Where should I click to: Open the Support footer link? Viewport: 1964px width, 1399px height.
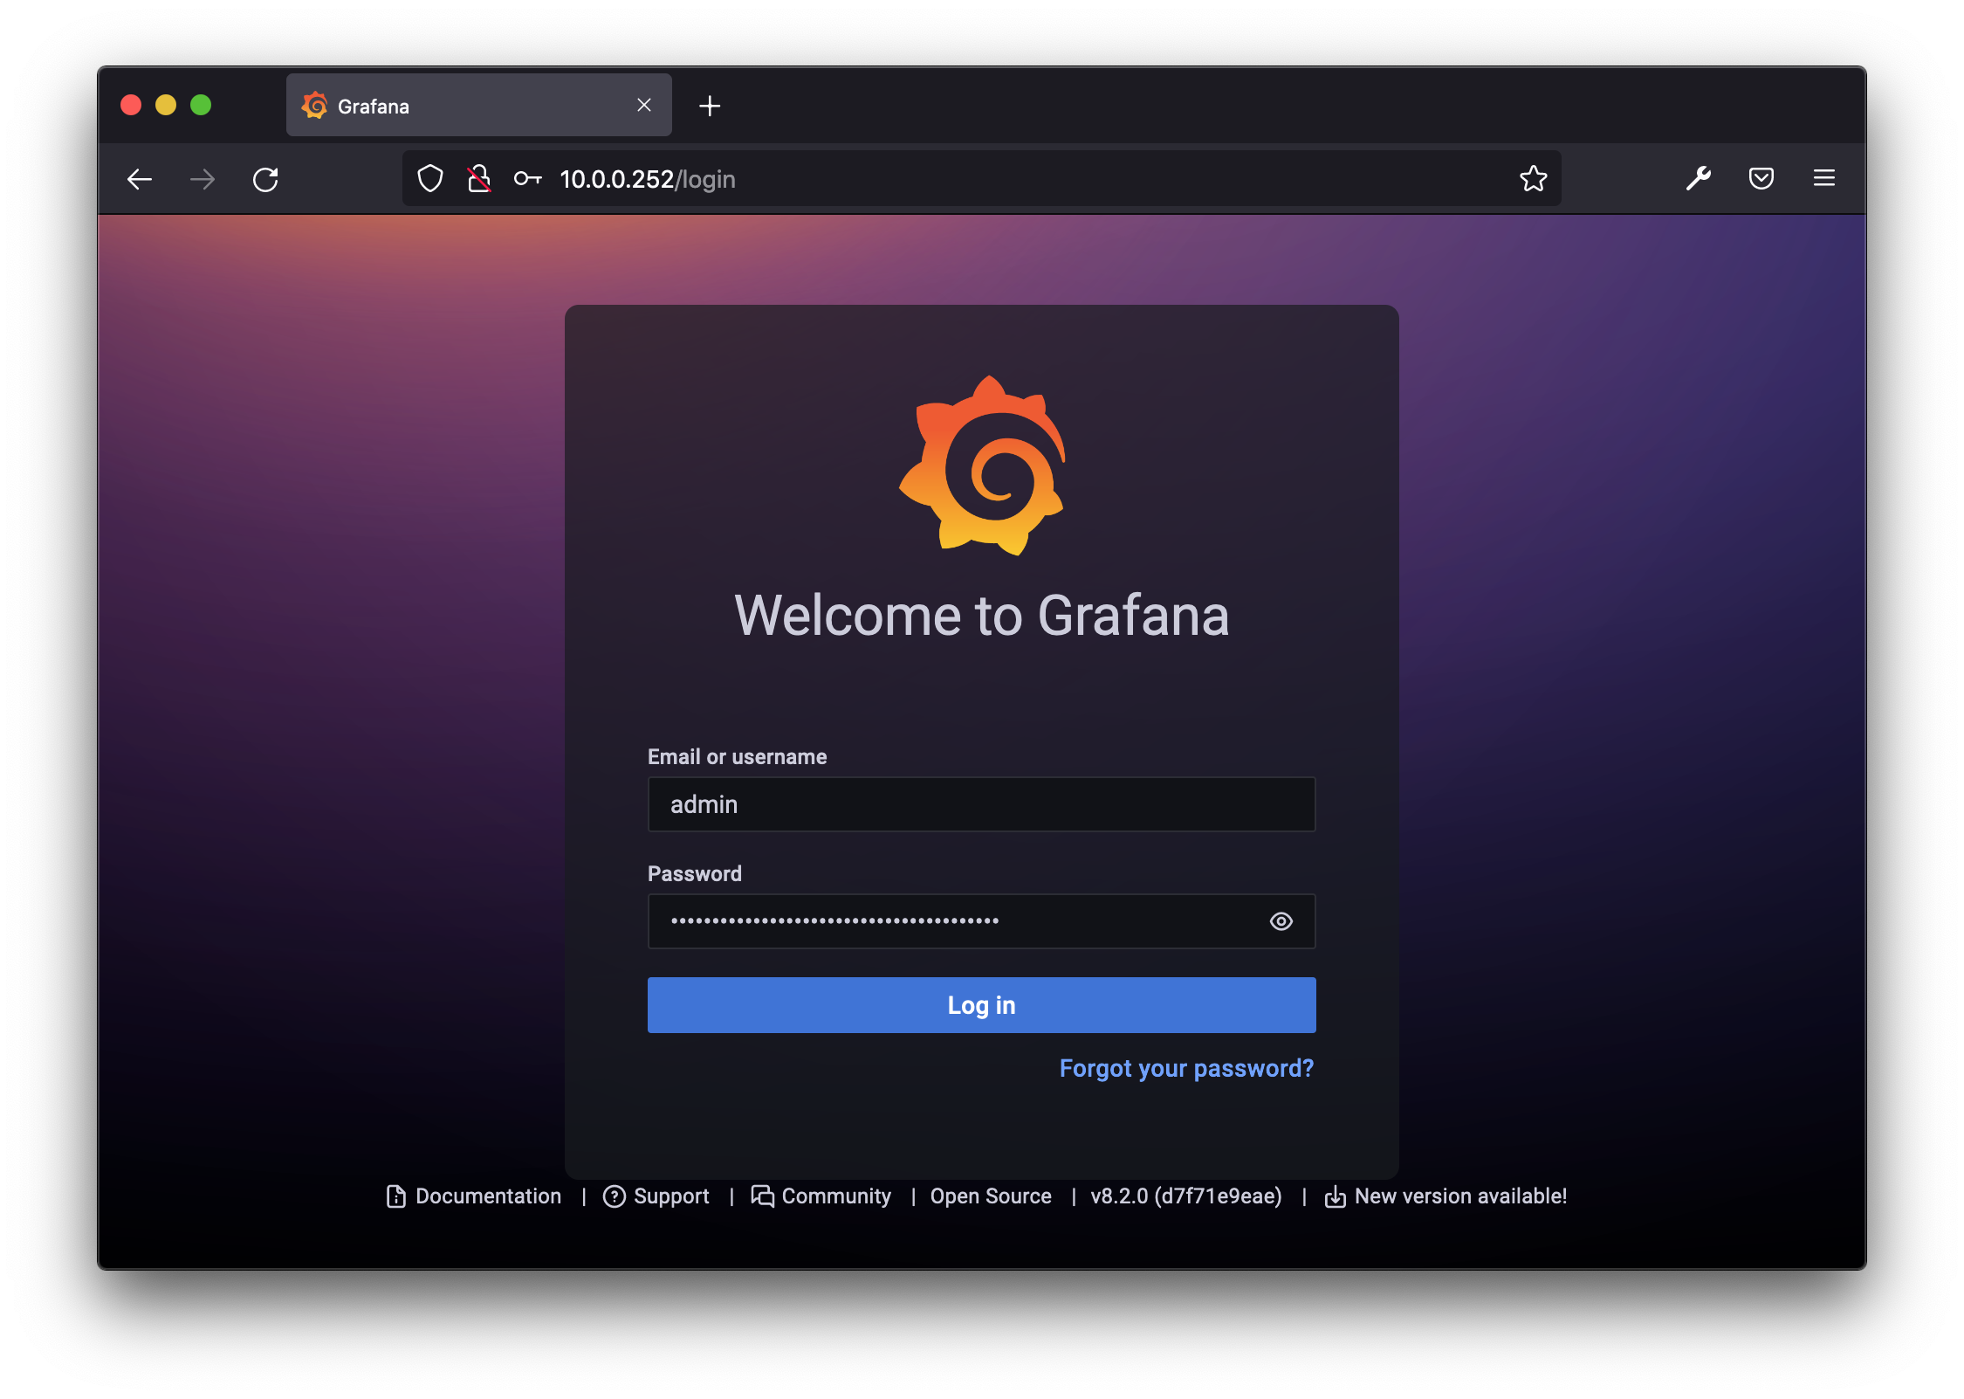[656, 1196]
